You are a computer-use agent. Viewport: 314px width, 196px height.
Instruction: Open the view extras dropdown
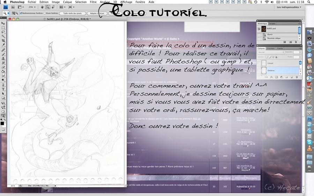coord(21,7)
